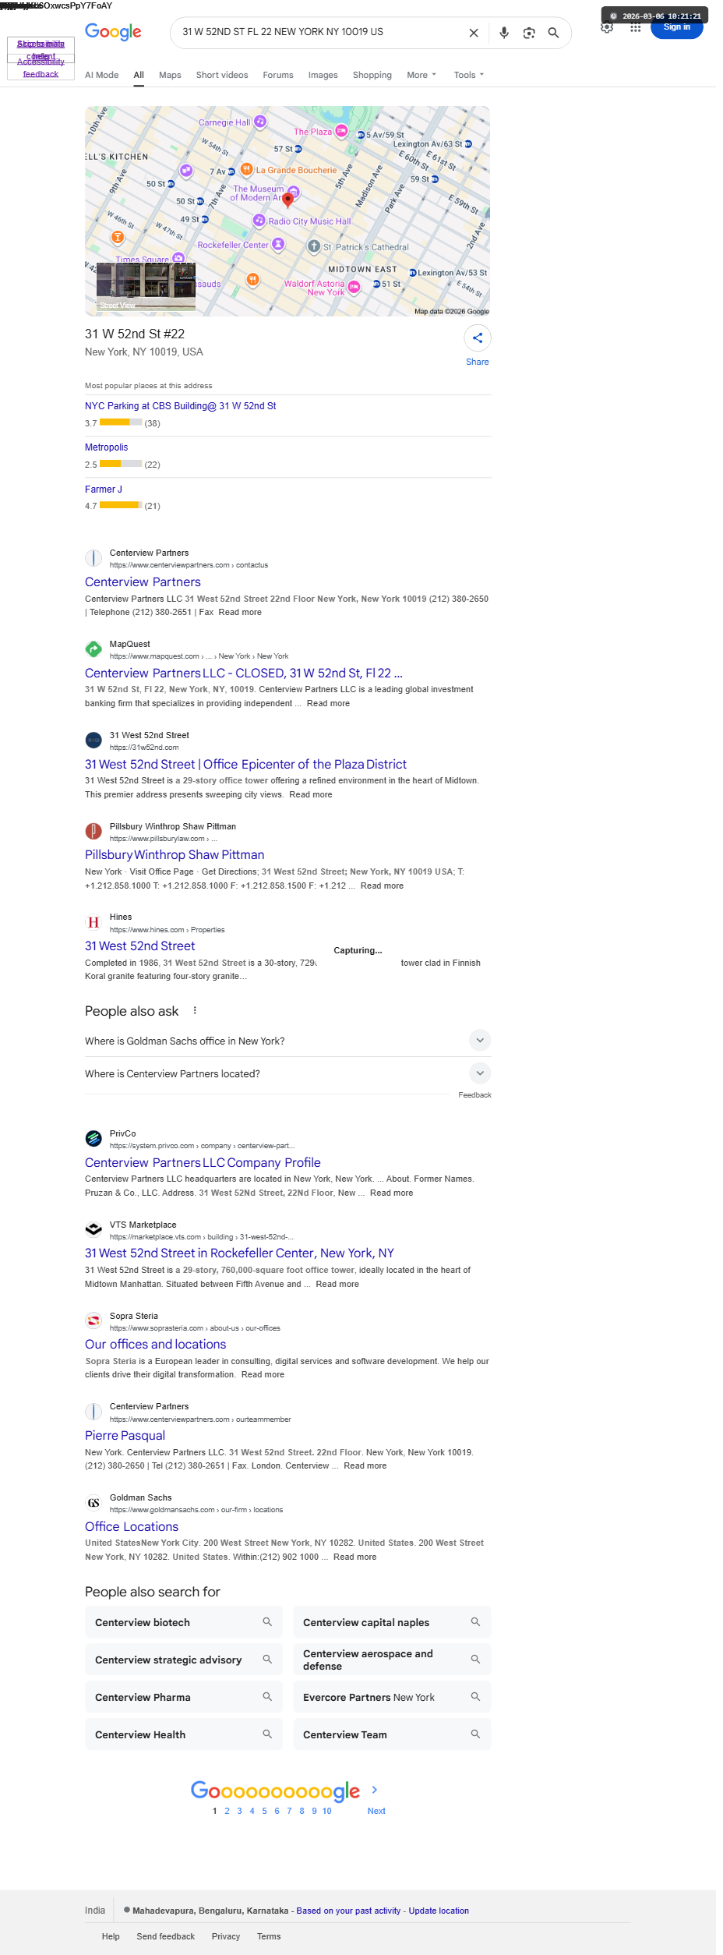Click the red map location pin

pyautogui.click(x=287, y=200)
